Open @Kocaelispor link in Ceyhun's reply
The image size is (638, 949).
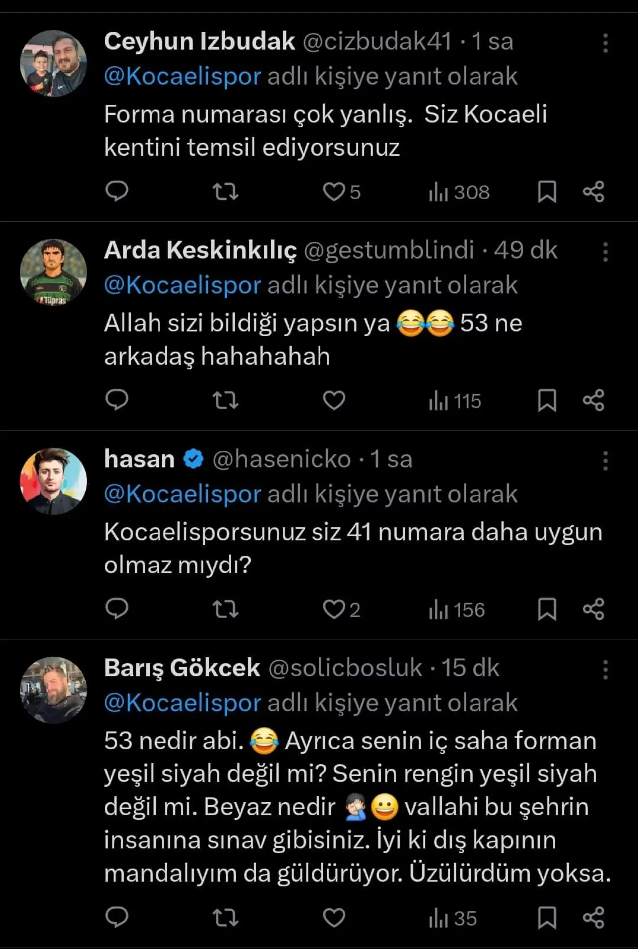pos(182,76)
